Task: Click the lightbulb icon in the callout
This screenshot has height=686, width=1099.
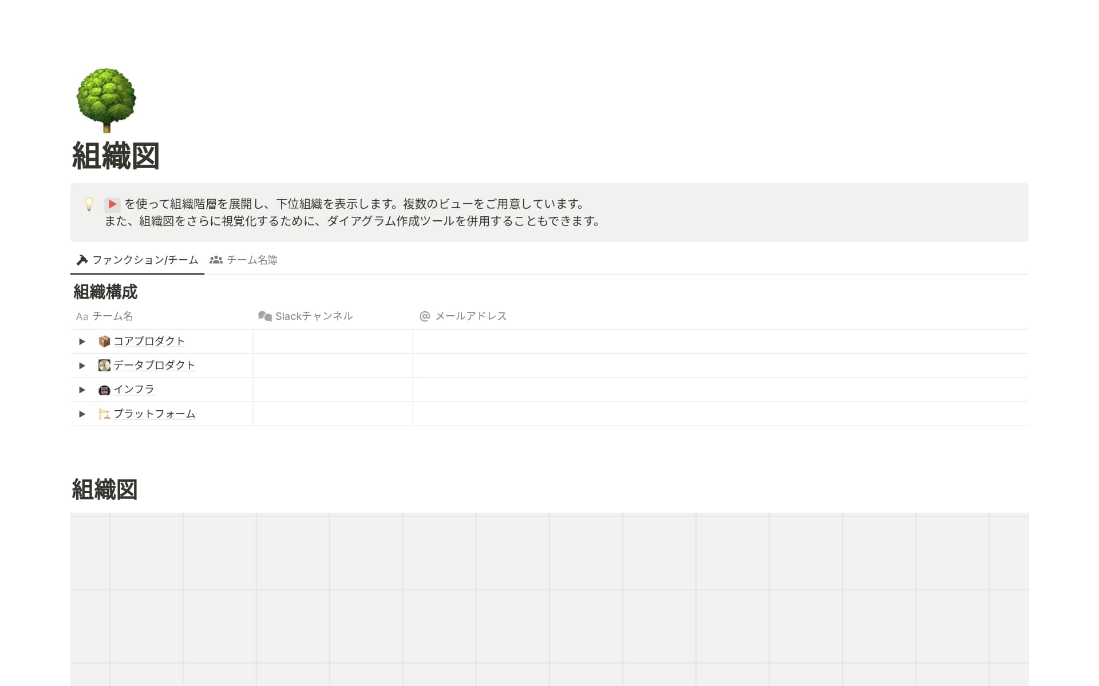Action: pos(88,204)
